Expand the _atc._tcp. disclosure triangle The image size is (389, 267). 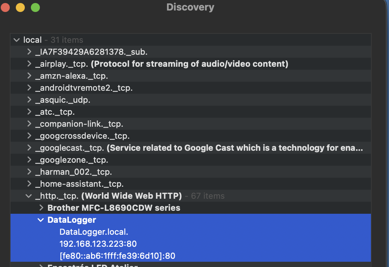tap(29, 112)
